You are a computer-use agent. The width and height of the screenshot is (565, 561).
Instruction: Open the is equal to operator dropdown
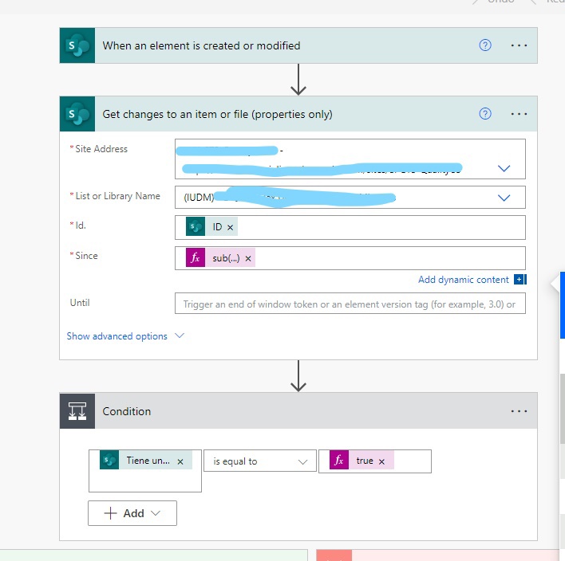click(260, 461)
